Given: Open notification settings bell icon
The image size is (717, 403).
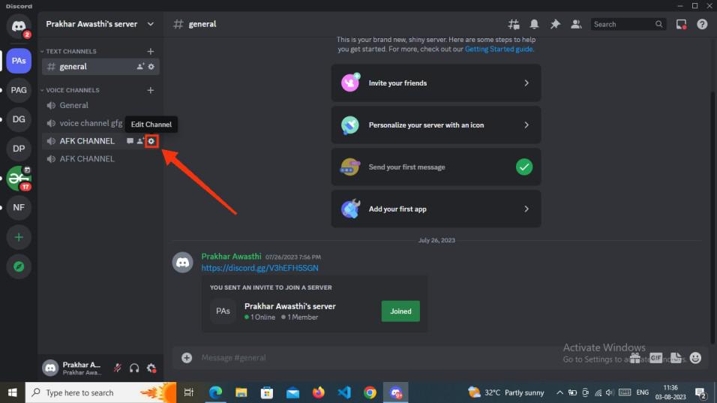Looking at the screenshot, I should (534, 24).
